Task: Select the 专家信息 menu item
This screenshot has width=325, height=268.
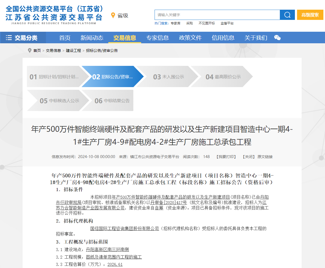Action: pyautogui.click(x=158, y=38)
